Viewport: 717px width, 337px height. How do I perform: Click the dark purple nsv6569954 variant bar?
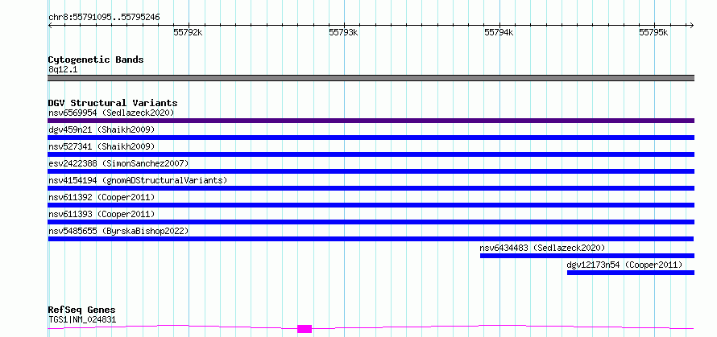coord(371,121)
